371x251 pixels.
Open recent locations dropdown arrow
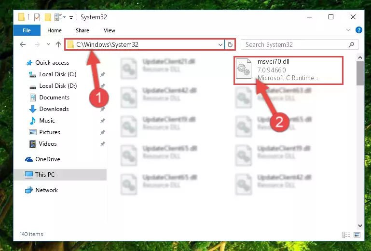(48, 44)
